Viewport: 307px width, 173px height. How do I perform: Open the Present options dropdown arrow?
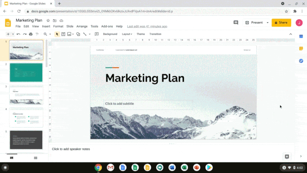coord(267,23)
